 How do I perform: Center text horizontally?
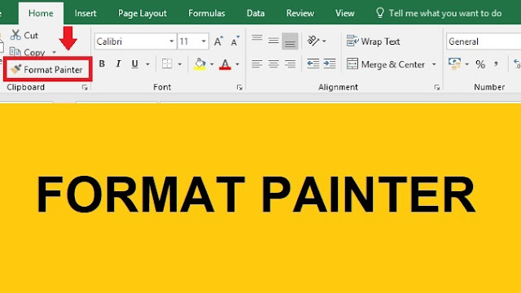274,63
